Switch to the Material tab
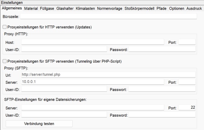This screenshot has width=204, height=130. point(31,9)
